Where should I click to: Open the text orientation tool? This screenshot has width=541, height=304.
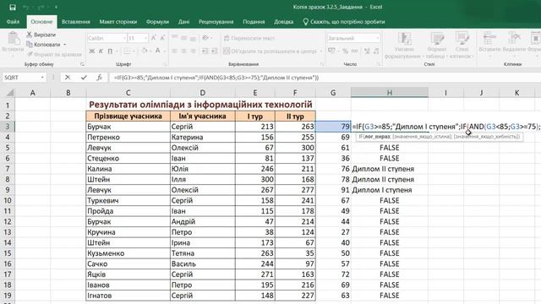pyautogui.click(x=205, y=38)
